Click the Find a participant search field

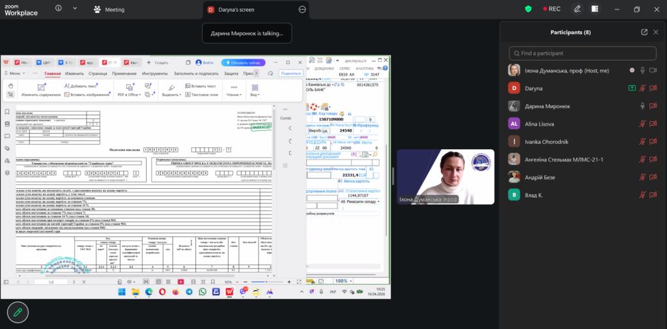point(581,53)
